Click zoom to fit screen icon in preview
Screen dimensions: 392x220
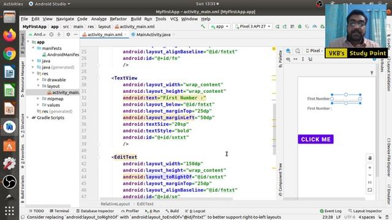[x=370, y=190]
